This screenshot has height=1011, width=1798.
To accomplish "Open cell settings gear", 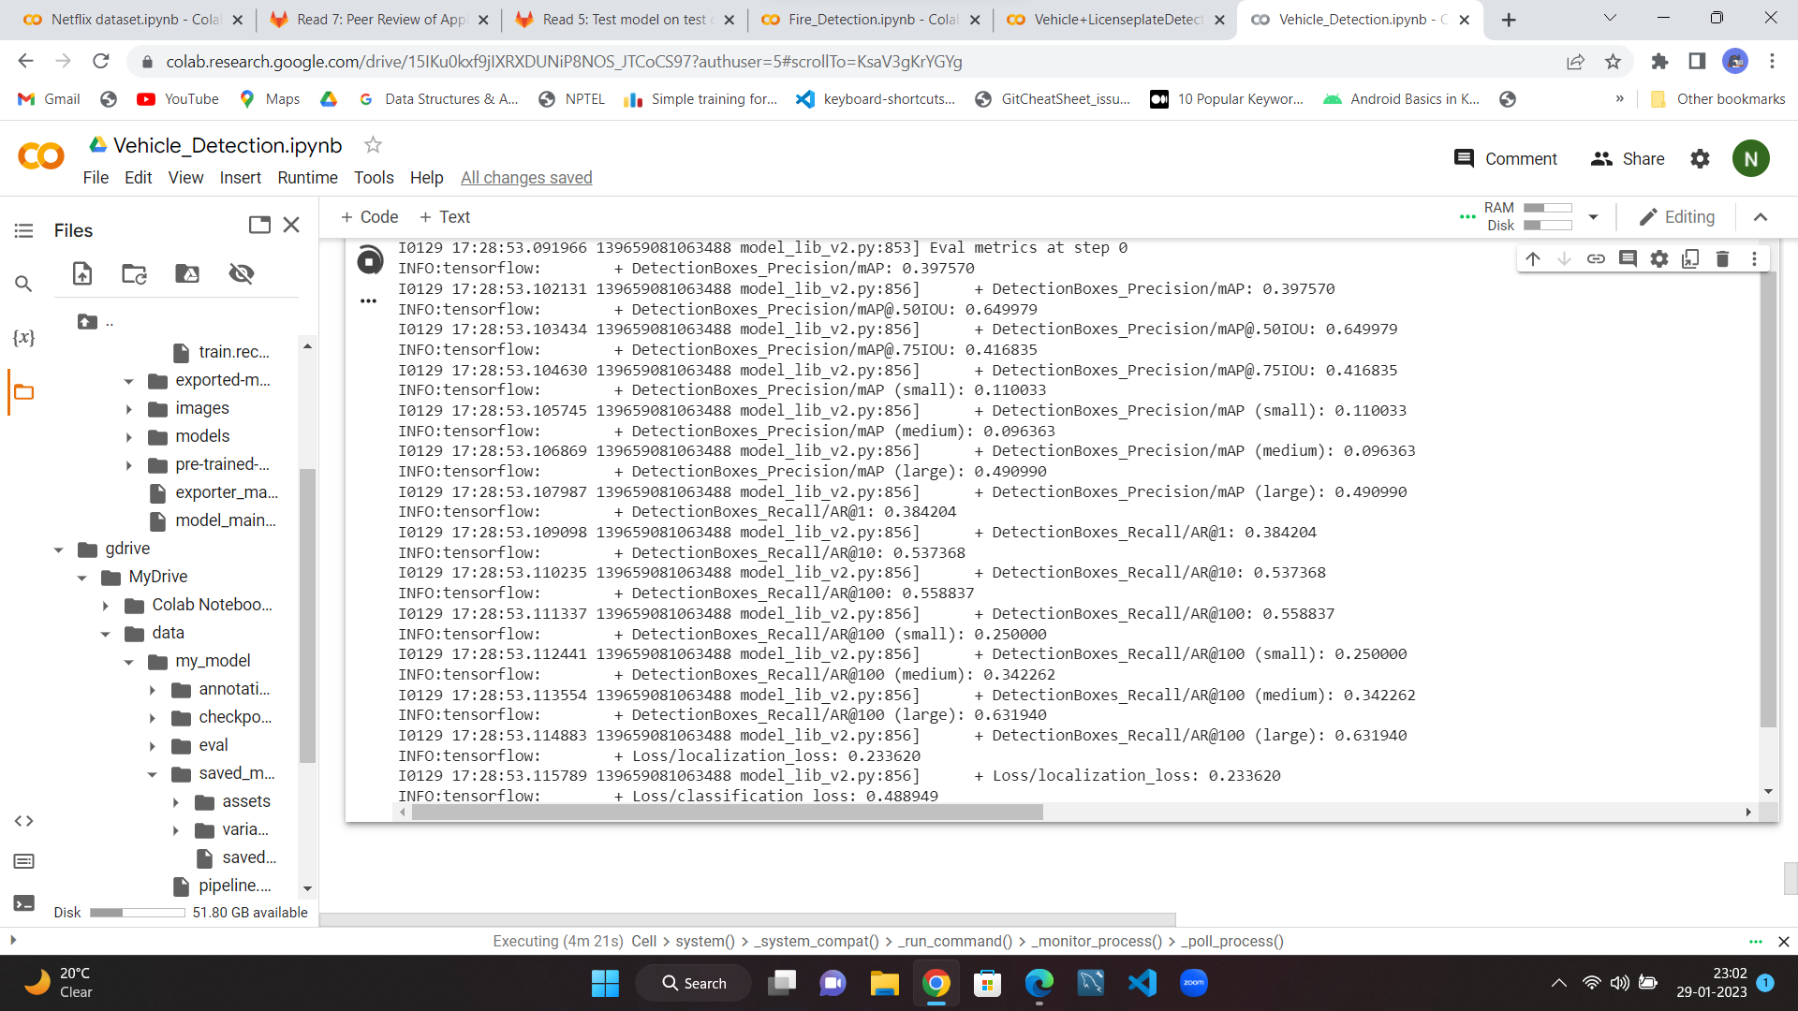I will [1659, 258].
